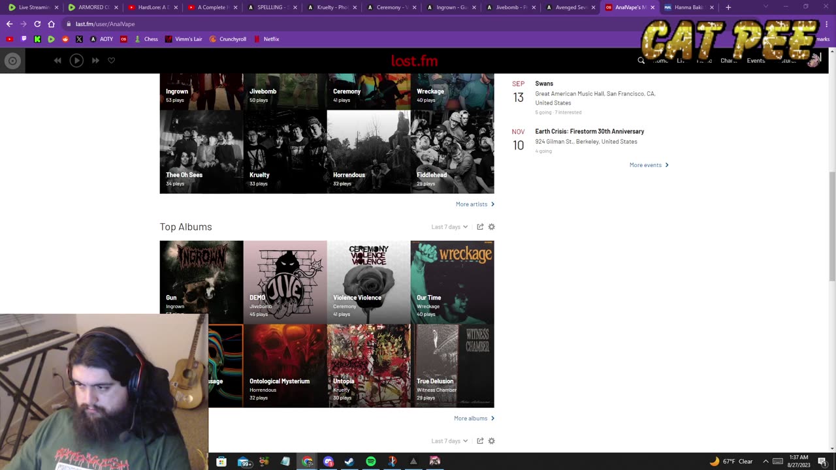Click the Last.fm logo
The image size is (836, 470).
pyautogui.click(x=414, y=61)
